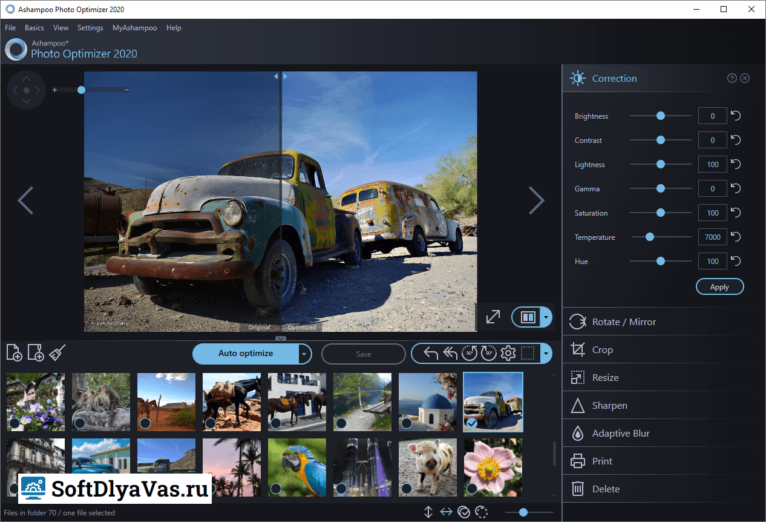Click the thumbnail size slider in status bar
The height and width of the screenshot is (522, 766).
click(x=523, y=512)
